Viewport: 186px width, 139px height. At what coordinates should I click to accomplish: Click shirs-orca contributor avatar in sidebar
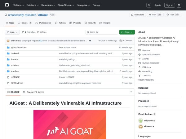[140, 126]
